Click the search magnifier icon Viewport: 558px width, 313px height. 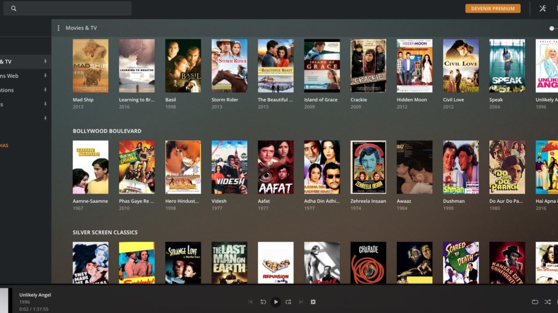click(x=14, y=8)
